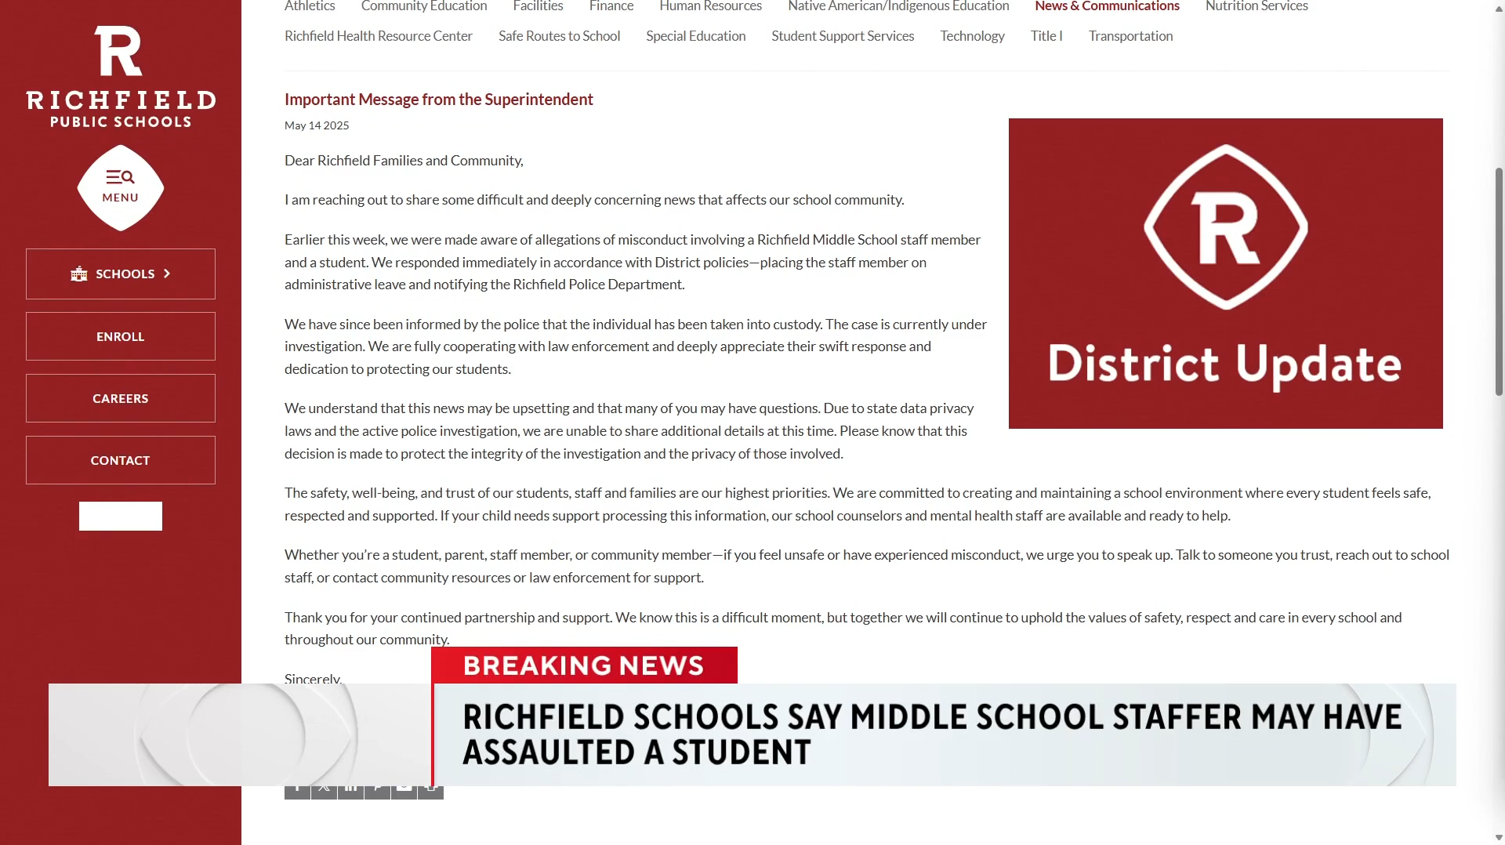
Task: Open the CAREERS sidebar button
Action: coord(120,398)
